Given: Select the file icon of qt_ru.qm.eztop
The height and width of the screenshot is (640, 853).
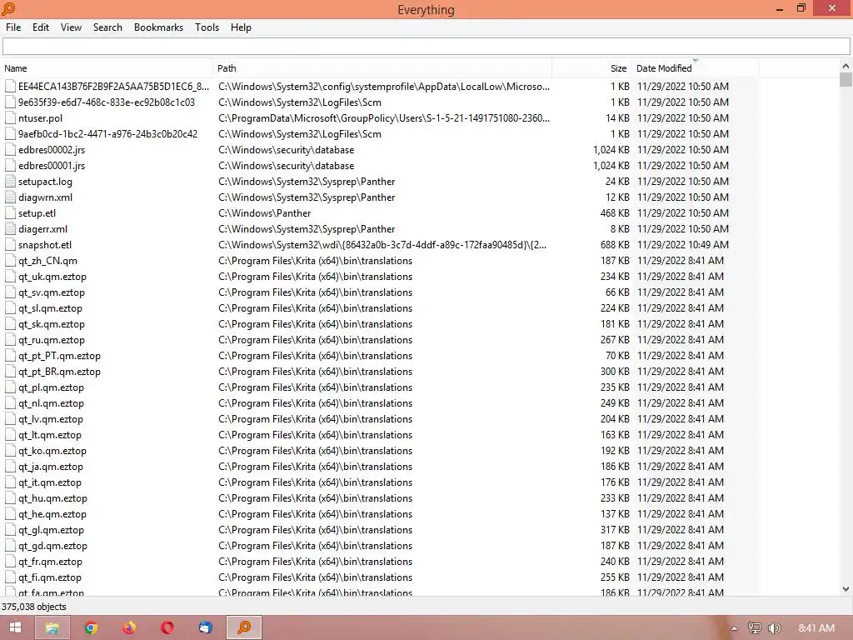Looking at the screenshot, I should coord(10,340).
